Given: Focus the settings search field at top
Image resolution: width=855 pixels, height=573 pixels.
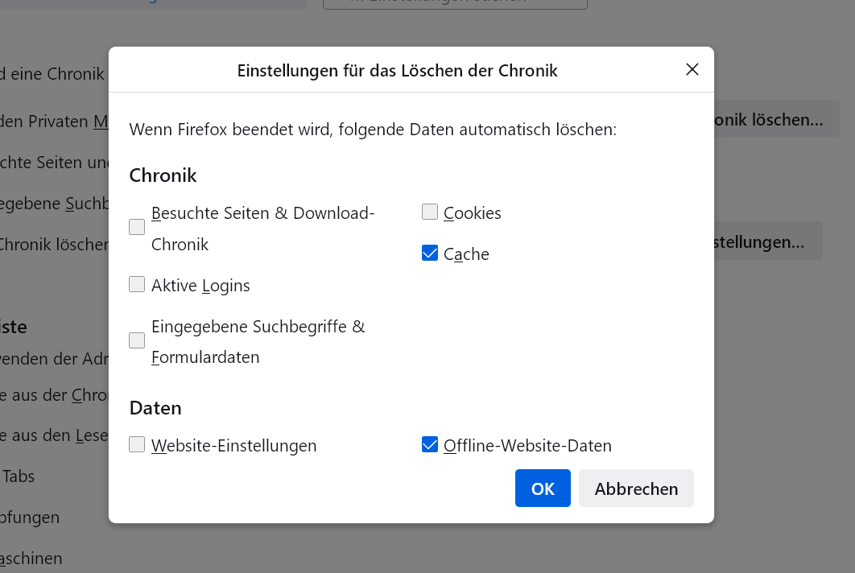Looking at the screenshot, I should click(x=455, y=2).
